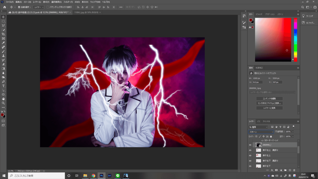Click リンクされたアイテムに変換 button
Viewport: 318px width, 179px height.
pos(270,103)
